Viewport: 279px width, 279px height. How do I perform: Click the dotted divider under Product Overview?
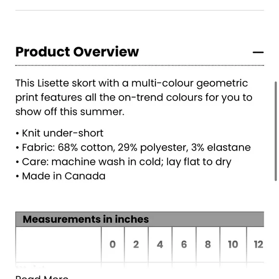coord(139,65)
